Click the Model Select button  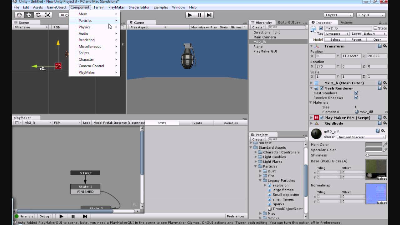click(335, 40)
